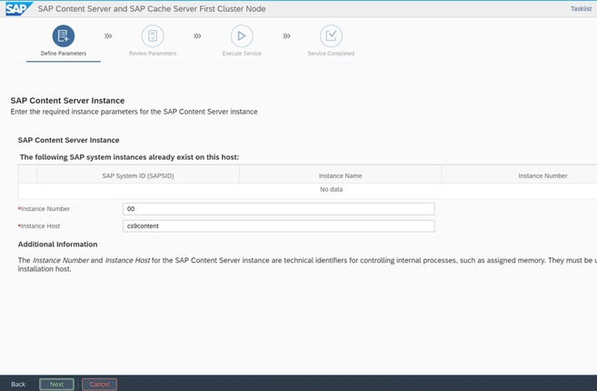Click the page title SAP Content Server Instance

click(67, 101)
